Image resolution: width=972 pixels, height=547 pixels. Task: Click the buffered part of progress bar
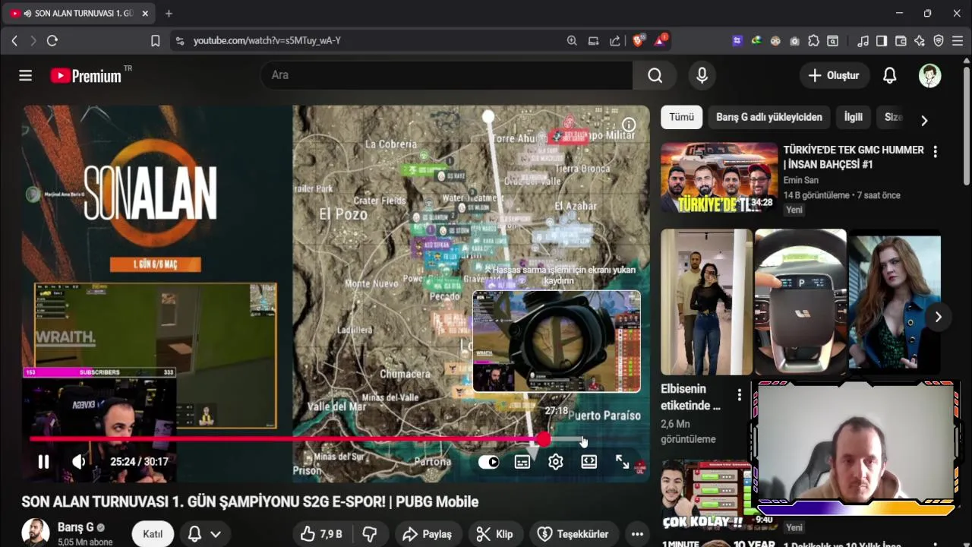(566, 439)
